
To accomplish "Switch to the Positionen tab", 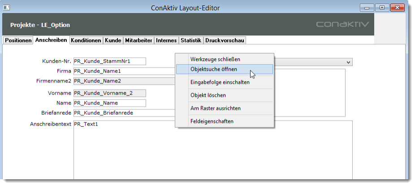I will pyautogui.click(x=18, y=40).
